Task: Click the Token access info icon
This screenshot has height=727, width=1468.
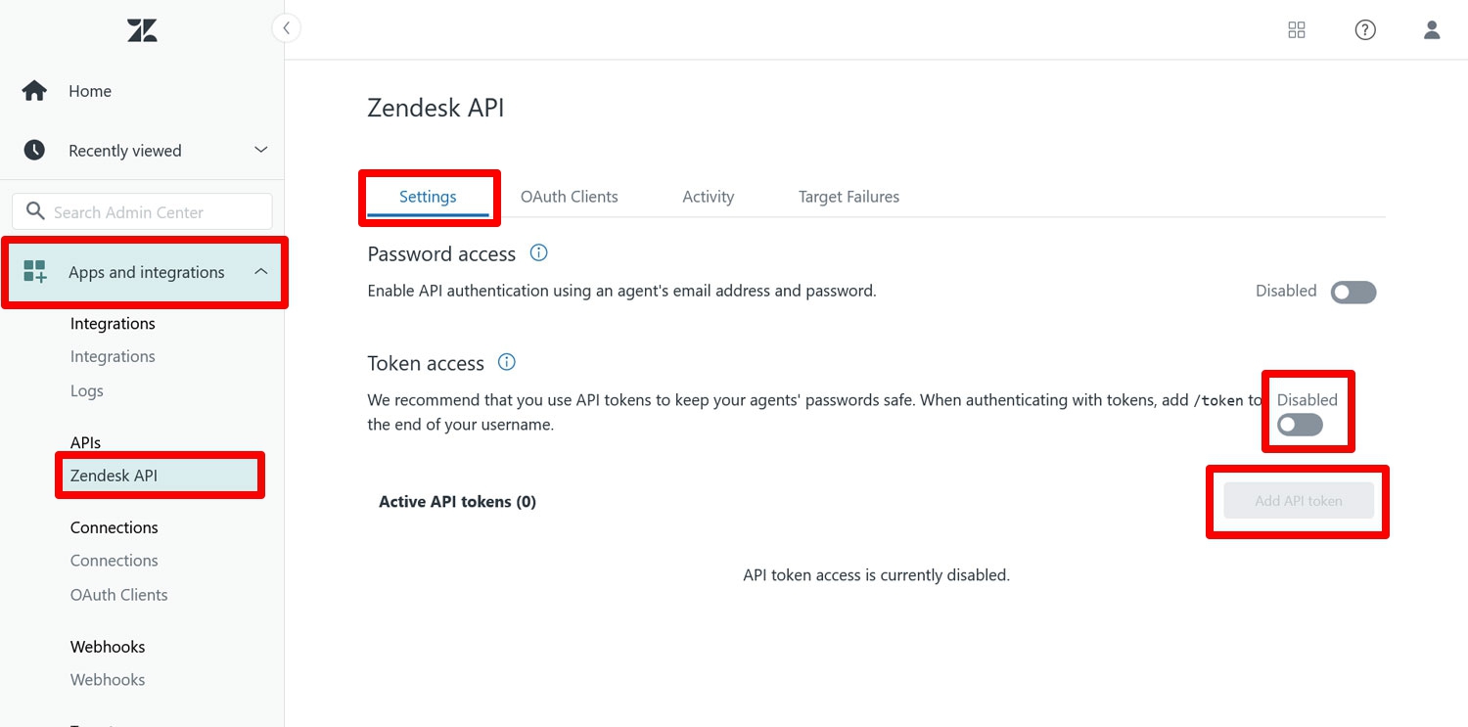Action: click(507, 362)
